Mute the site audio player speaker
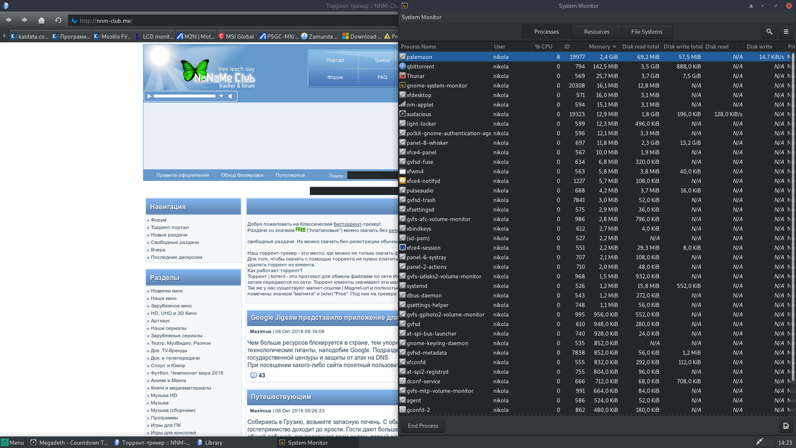 [x=230, y=96]
